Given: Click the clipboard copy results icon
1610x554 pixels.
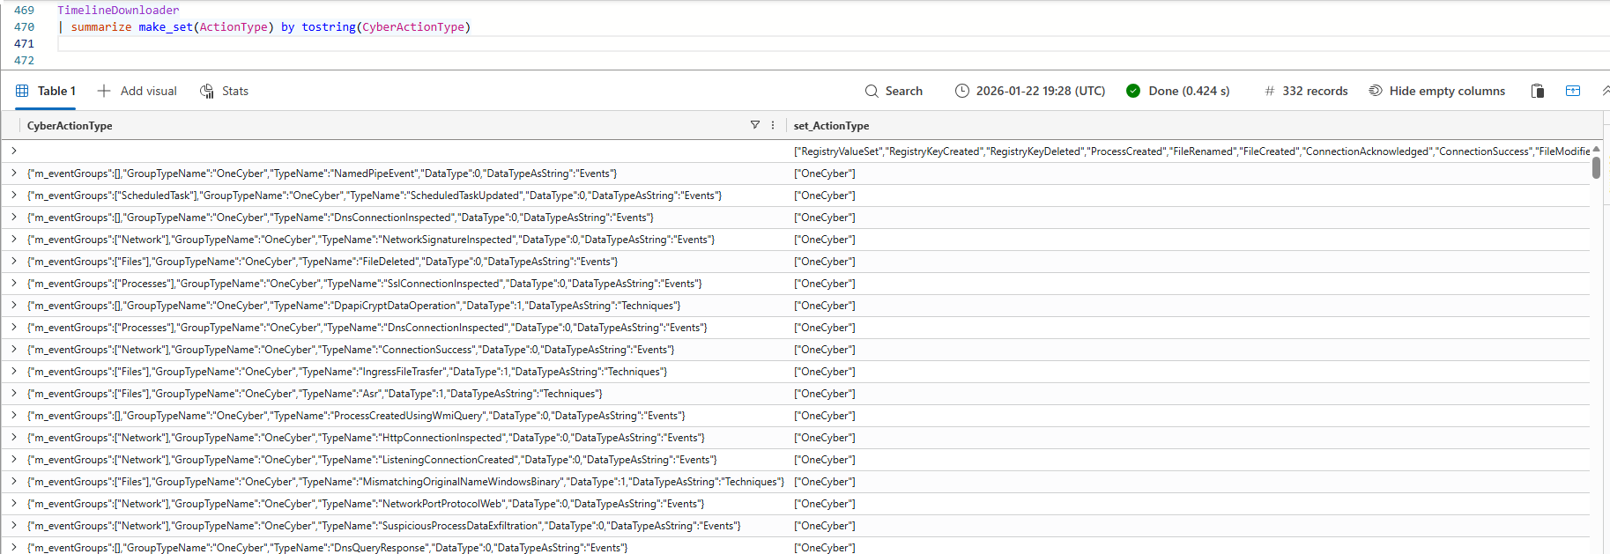Looking at the screenshot, I should [1537, 91].
